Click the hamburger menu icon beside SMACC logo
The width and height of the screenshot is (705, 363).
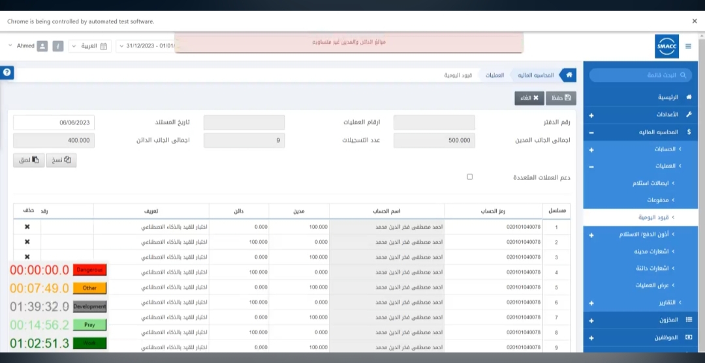pyautogui.click(x=688, y=46)
